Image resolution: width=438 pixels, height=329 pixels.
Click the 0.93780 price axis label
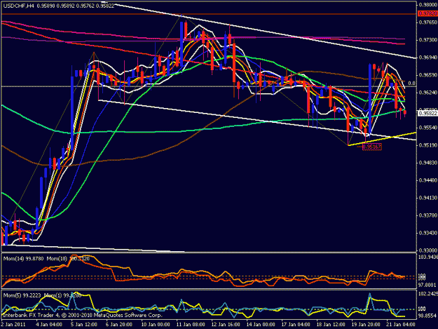[x=428, y=215]
